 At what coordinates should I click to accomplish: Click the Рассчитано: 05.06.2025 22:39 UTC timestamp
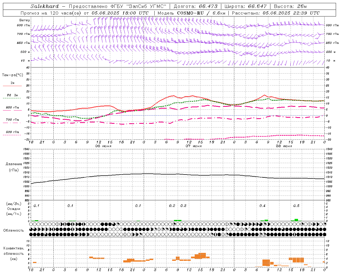(x=276, y=13)
